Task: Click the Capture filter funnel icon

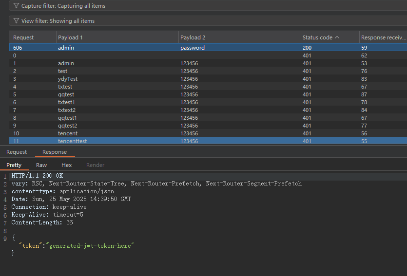Action: coord(16,6)
